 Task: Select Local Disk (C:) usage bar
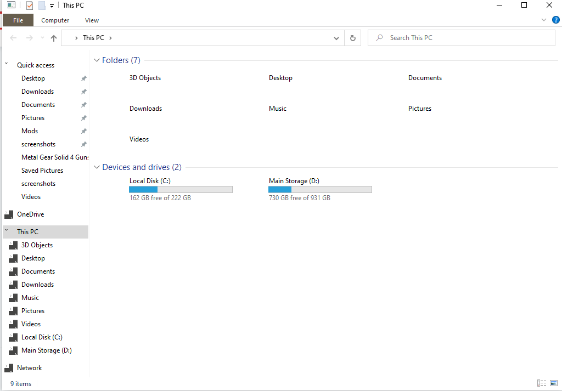pyautogui.click(x=181, y=189)
